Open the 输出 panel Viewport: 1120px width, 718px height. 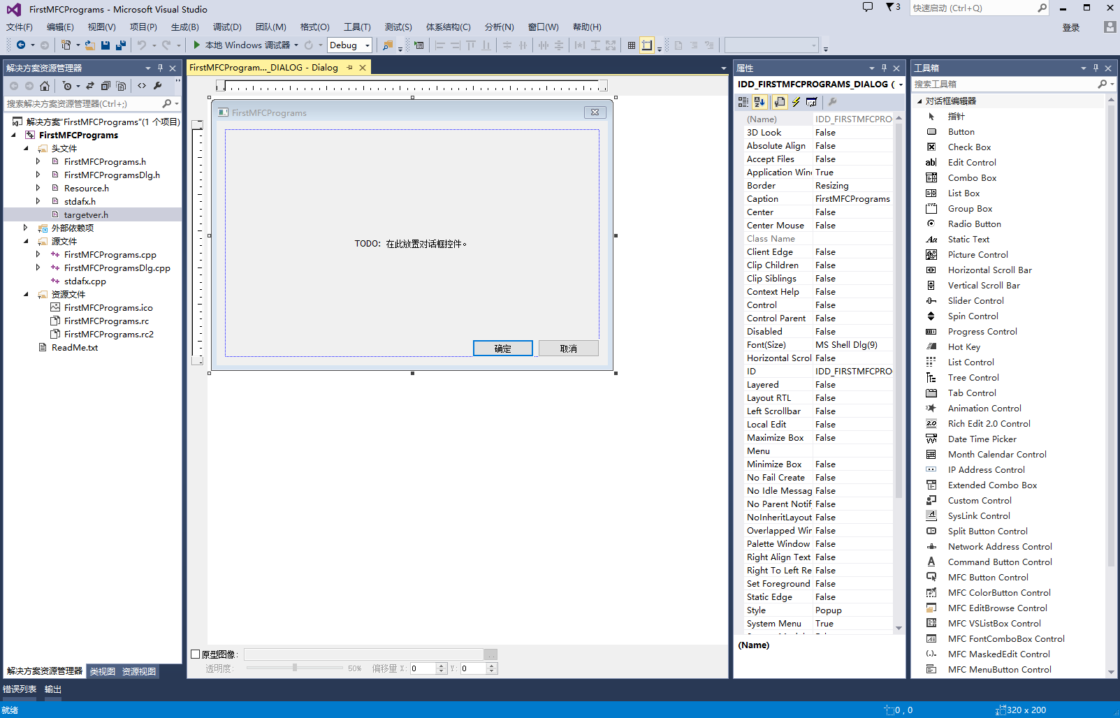pos(53,689)
